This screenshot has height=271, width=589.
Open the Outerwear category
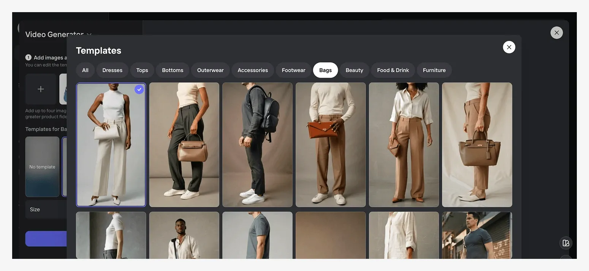point(211,70)
